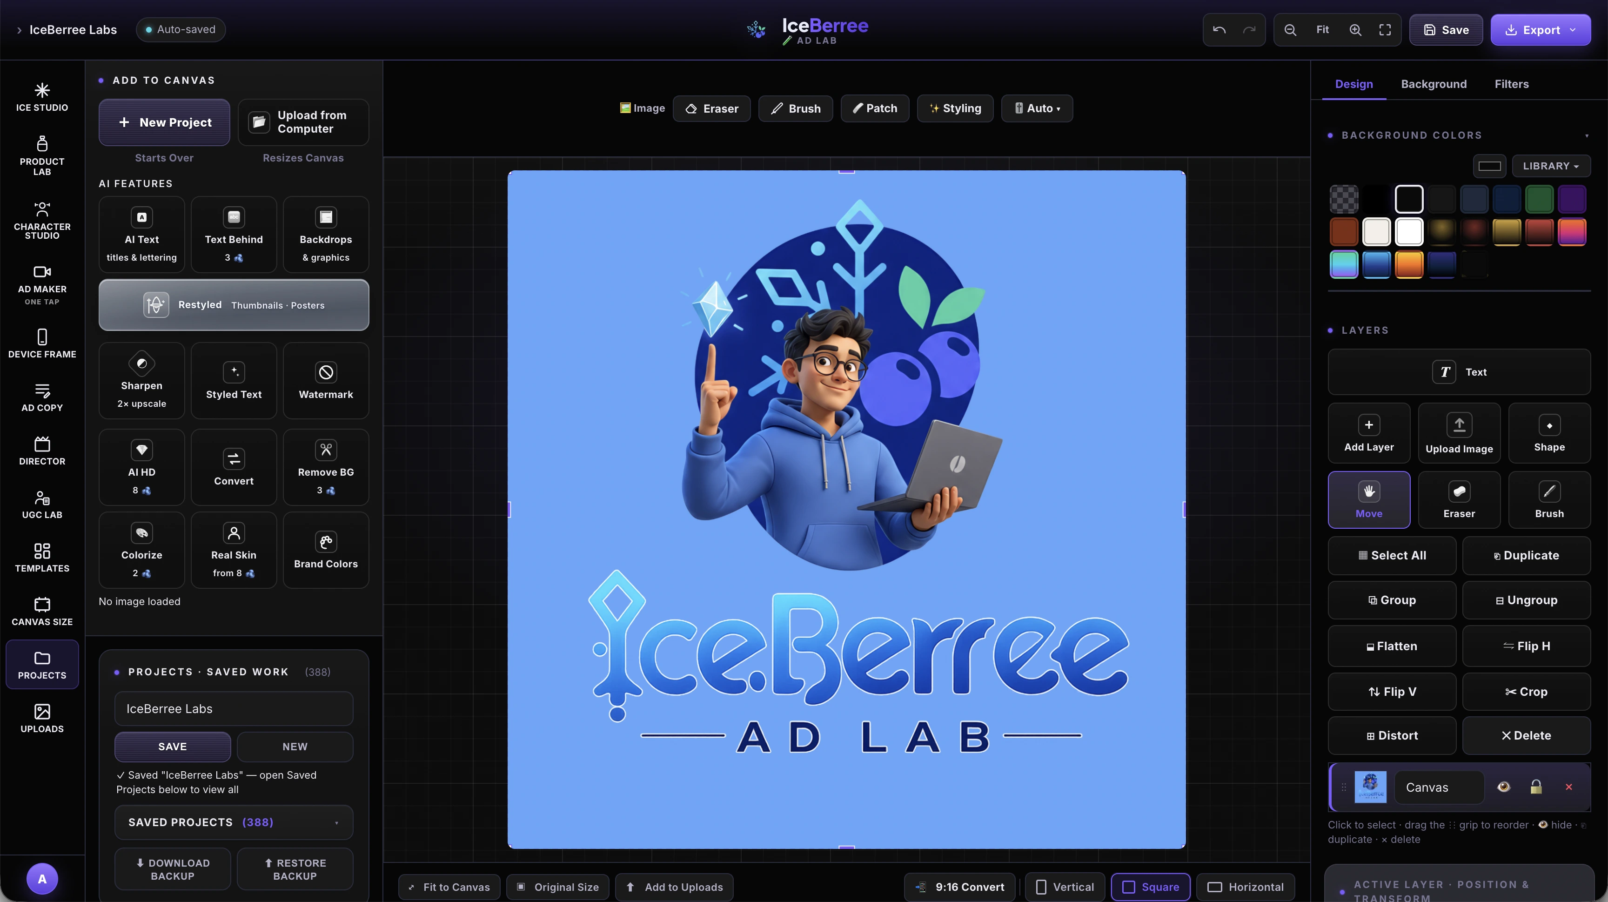Delete the Canvas layer with red X
The height and width of the screenshot is (902, 1608).
click(1568, 787)
